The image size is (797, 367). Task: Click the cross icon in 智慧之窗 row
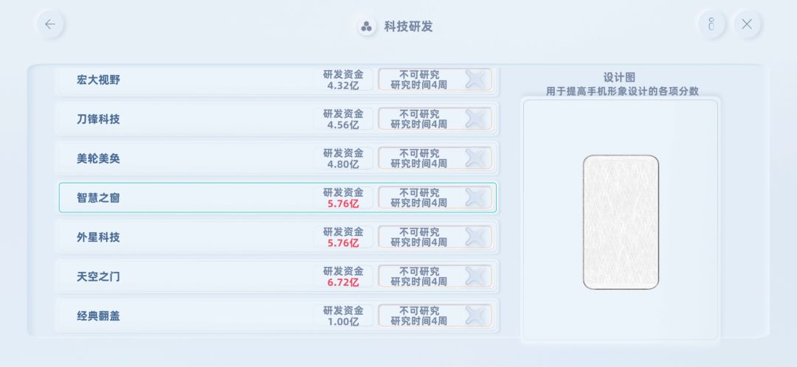coord(476,198)
